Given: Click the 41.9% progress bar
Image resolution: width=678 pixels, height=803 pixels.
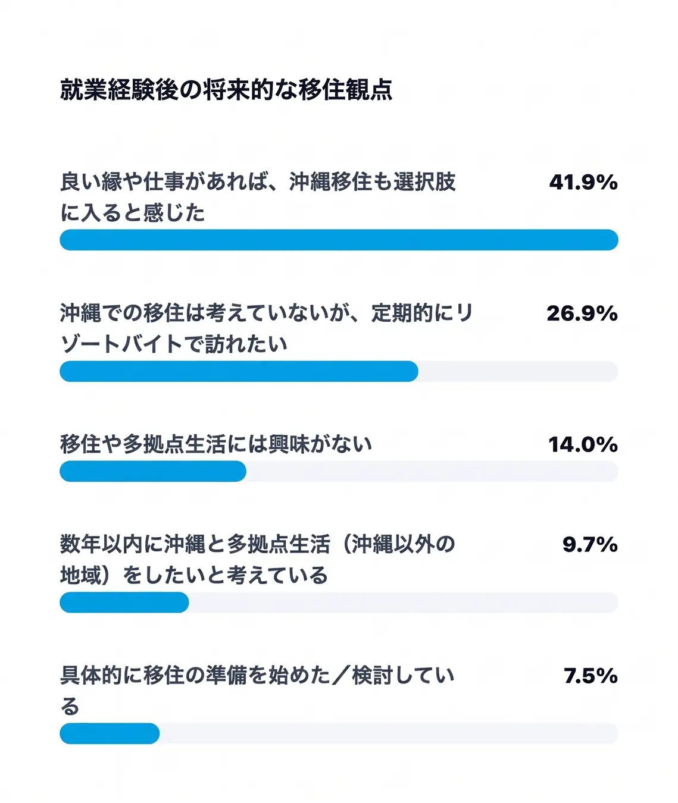Looking at the screenshot, I should click(339, 240).
